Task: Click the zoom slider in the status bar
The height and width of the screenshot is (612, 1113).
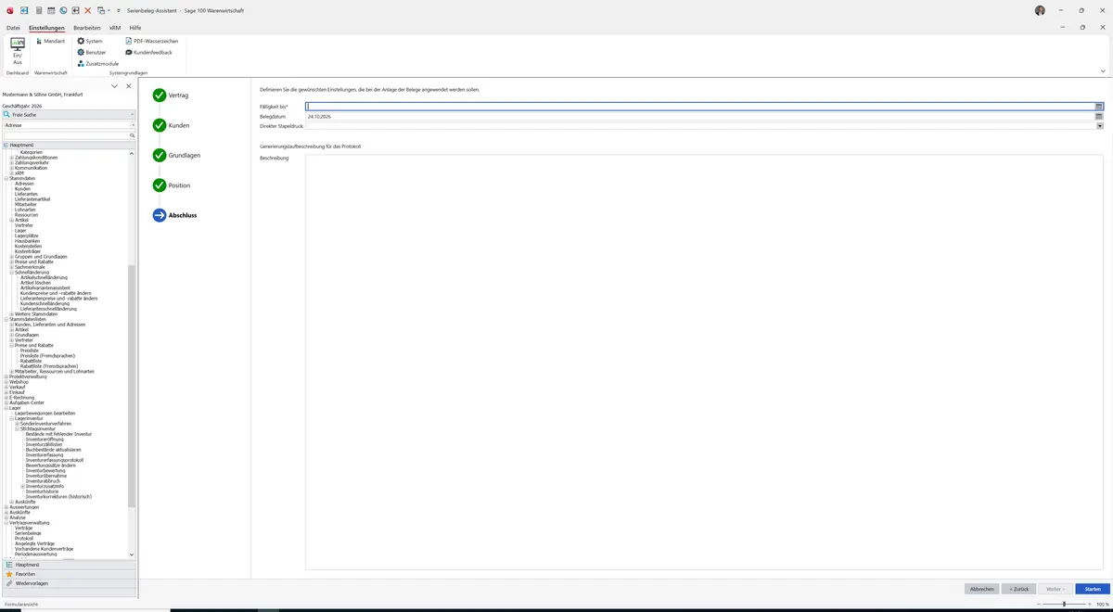Action: [1063, 604]
